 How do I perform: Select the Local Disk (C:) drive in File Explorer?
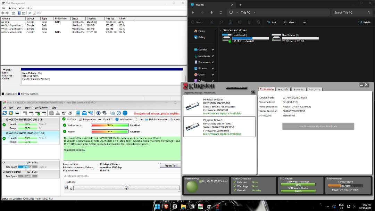tap(245, 38)
